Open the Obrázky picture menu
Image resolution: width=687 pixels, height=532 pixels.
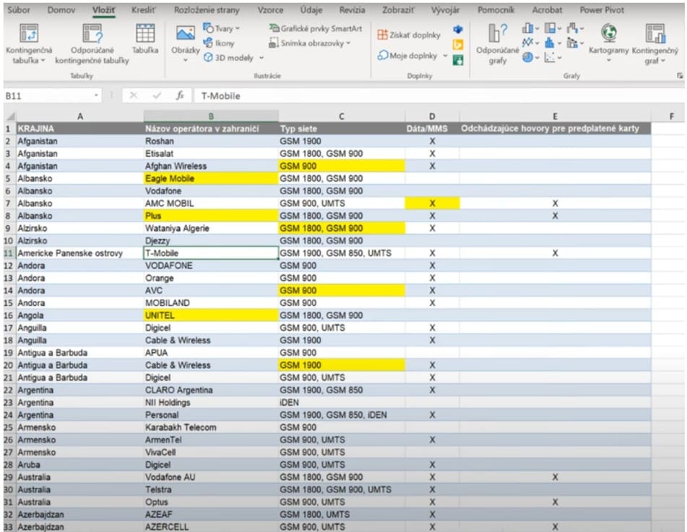pos(186,44)
